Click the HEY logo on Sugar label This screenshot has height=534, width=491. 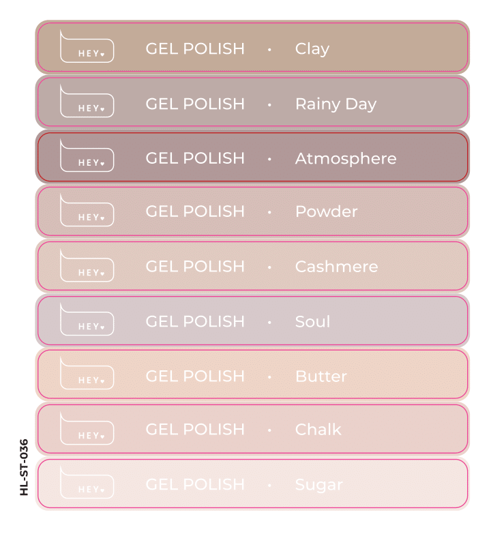(x=87, y=482)
